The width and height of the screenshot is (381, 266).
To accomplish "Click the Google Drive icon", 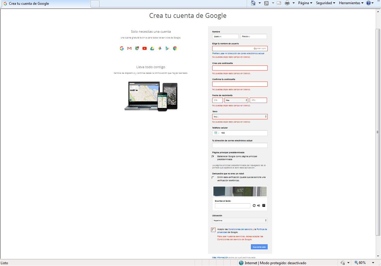I will click(x=152, y=48).
